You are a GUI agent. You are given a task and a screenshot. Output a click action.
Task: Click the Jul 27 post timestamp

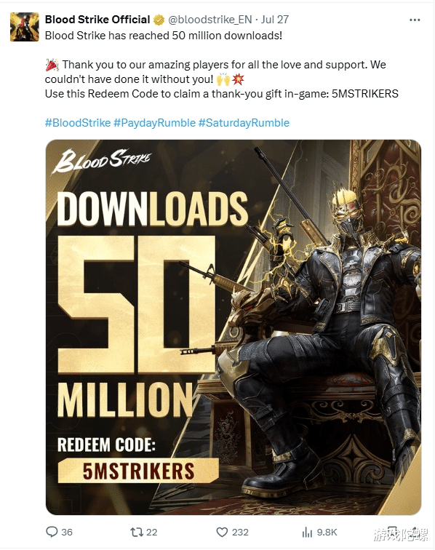tap(275, 20)
